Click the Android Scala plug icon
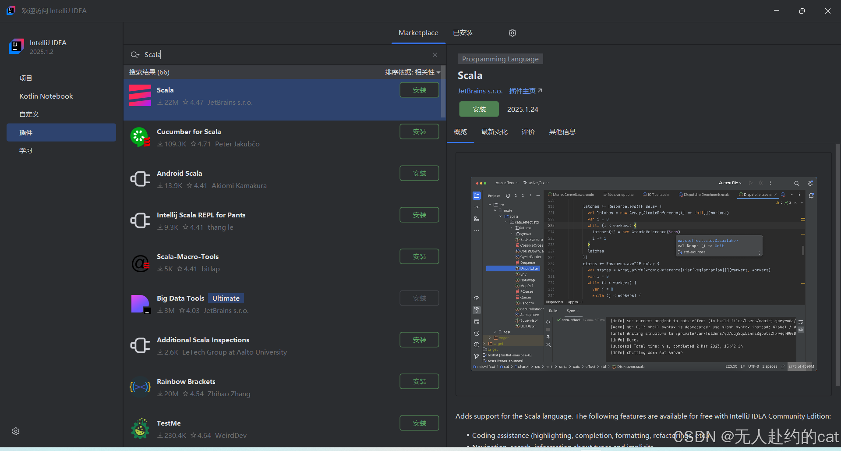Image resolution: width=841 pixels, height=451 pixels. [x=140, y=179]
